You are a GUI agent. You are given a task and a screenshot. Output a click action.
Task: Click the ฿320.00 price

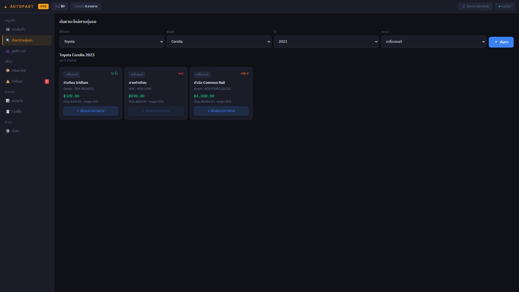[71, 96]
